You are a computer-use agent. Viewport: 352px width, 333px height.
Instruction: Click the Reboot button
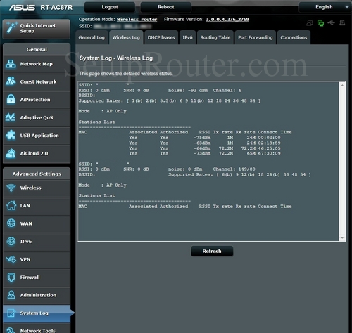tap(166, 7)
